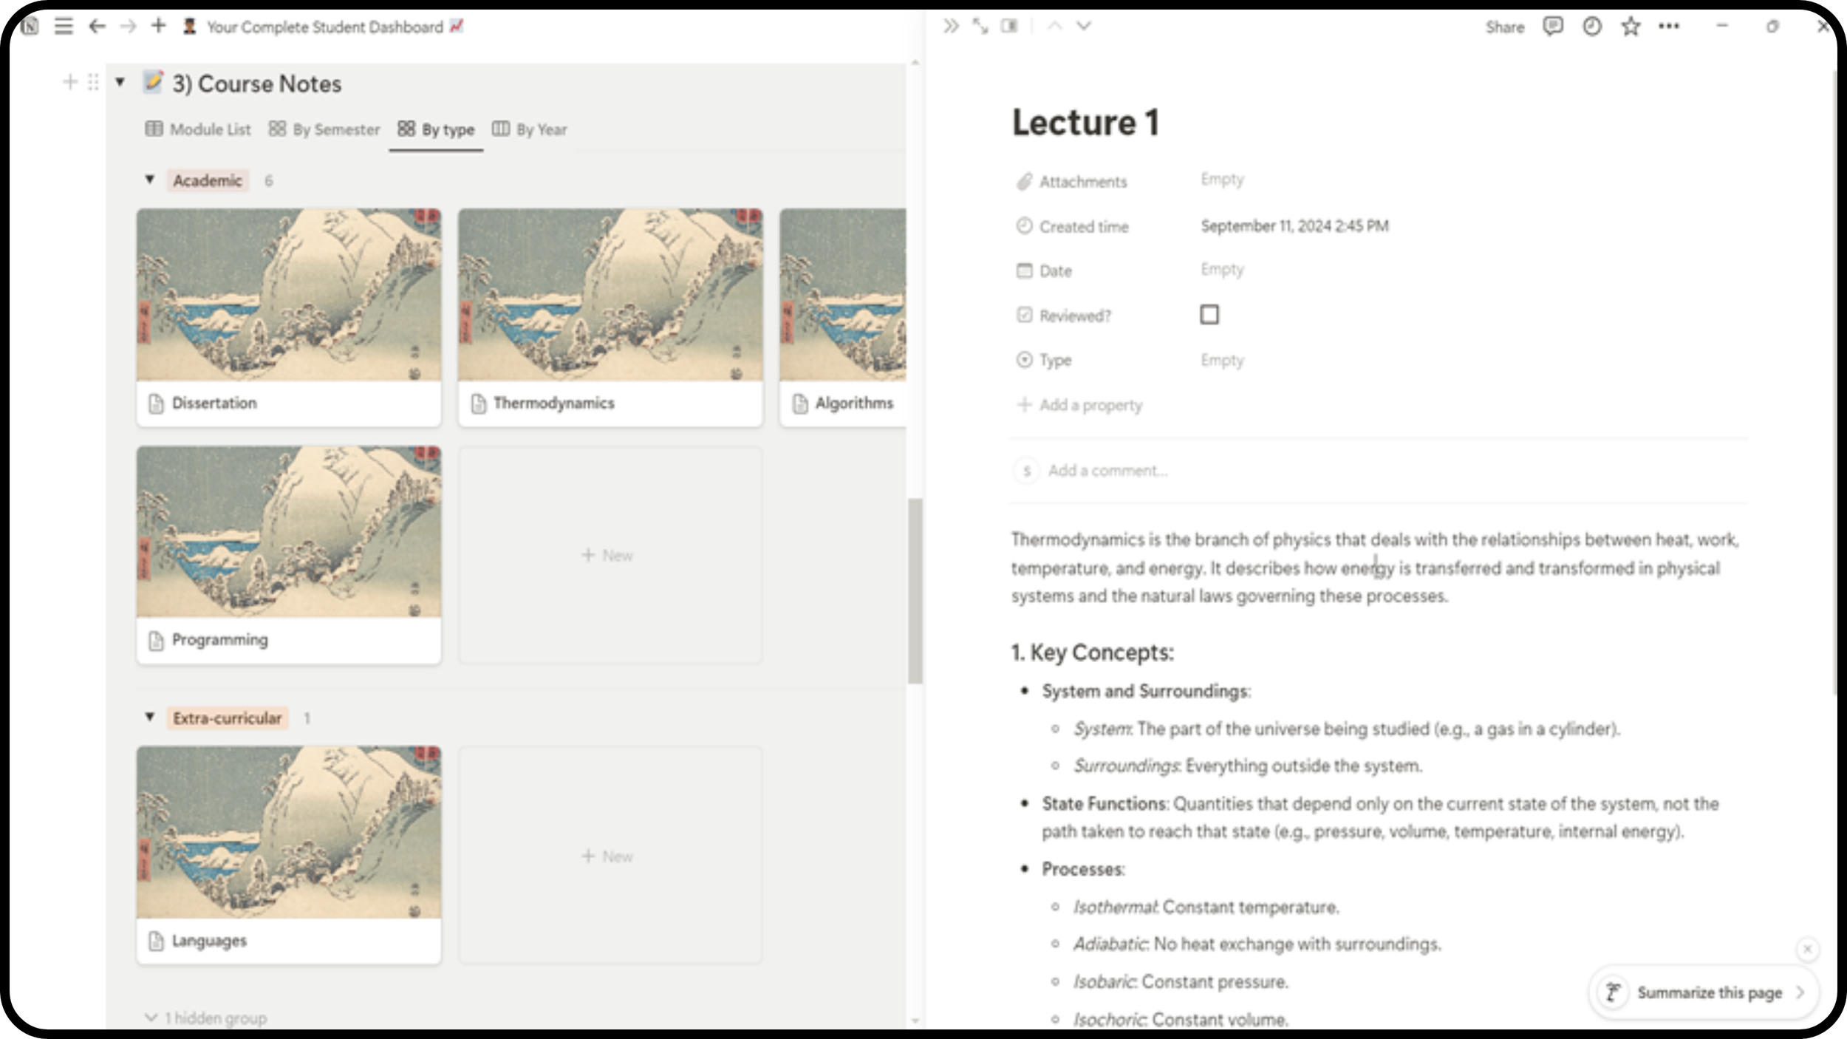Check the Reviewed? checkbox
This screenshot has height=1039, width=1847.
pyautogui.click(x=1209, y=315)
